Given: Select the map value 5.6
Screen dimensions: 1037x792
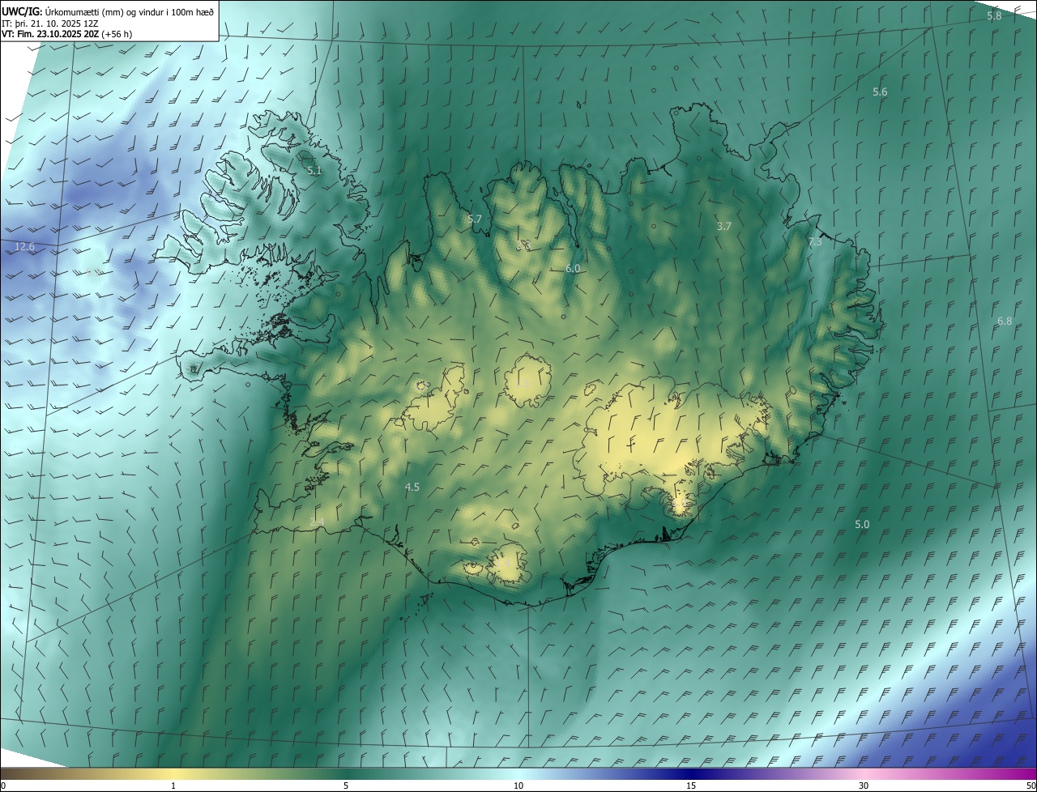Looking at the screenshot, I should click(880, 92).
